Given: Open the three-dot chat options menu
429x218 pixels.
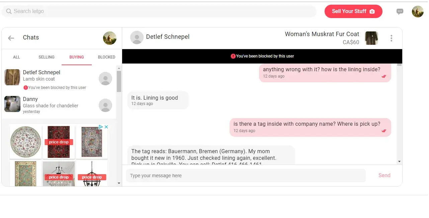Looking at the screenshot, I should 391,38.
